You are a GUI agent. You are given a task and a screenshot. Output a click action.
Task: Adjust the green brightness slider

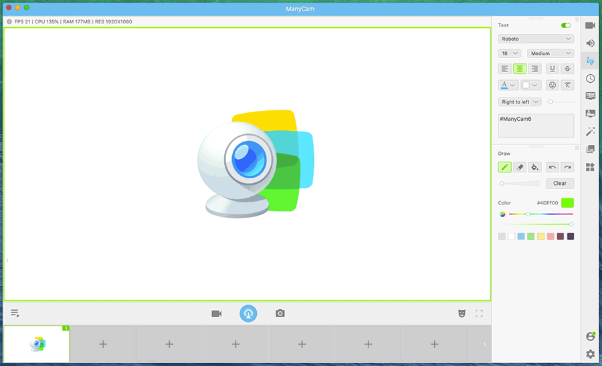coord(536,224)
